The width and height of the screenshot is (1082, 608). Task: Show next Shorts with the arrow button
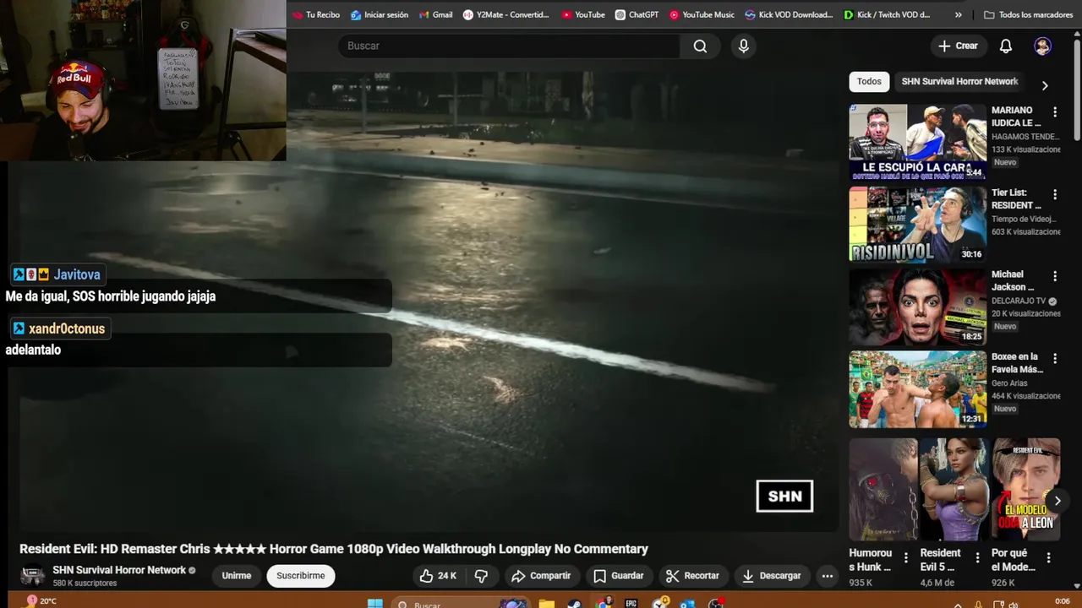pos(1057,501)
